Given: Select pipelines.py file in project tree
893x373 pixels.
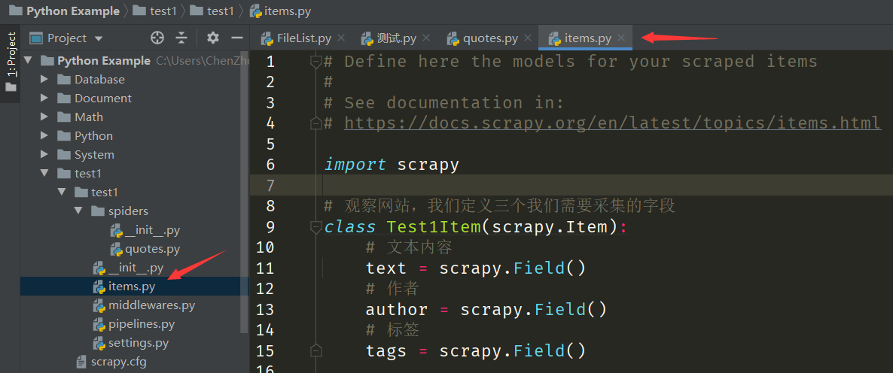Looking at the screenshot, I should 141,324.
